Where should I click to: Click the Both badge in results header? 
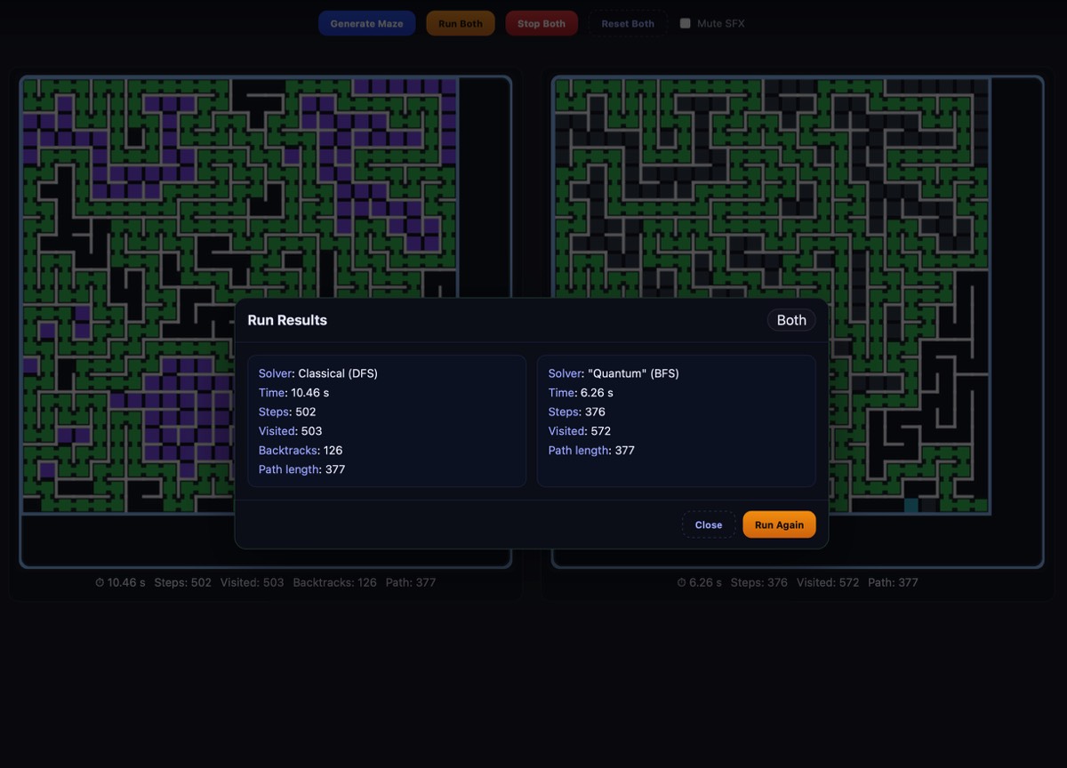tap(790, 321)
